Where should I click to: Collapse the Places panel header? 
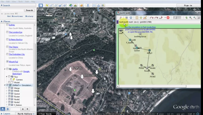pos(18,21)
